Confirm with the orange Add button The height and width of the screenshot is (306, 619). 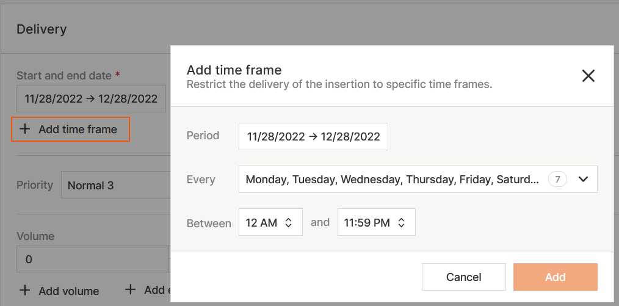[x=555, y=277]
